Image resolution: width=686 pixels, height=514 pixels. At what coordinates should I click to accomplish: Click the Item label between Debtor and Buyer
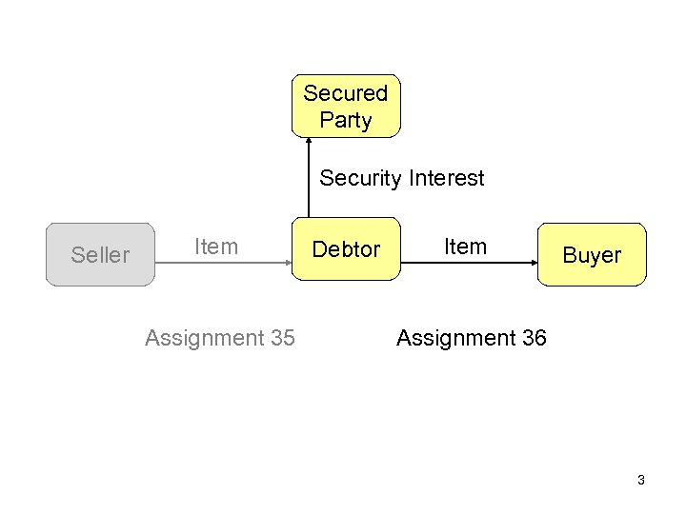point(466,247)
